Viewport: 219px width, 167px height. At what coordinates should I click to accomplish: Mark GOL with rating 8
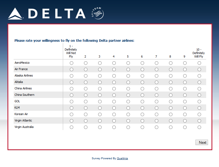(171, 102)
